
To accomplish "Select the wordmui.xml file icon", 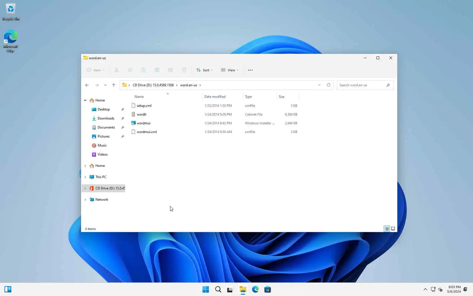I will click(x=133, y=132).
